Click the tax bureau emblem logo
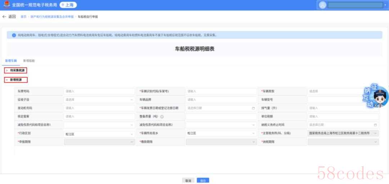The height and width of the screenshot is (184, 389). click(x=6, y=5)
